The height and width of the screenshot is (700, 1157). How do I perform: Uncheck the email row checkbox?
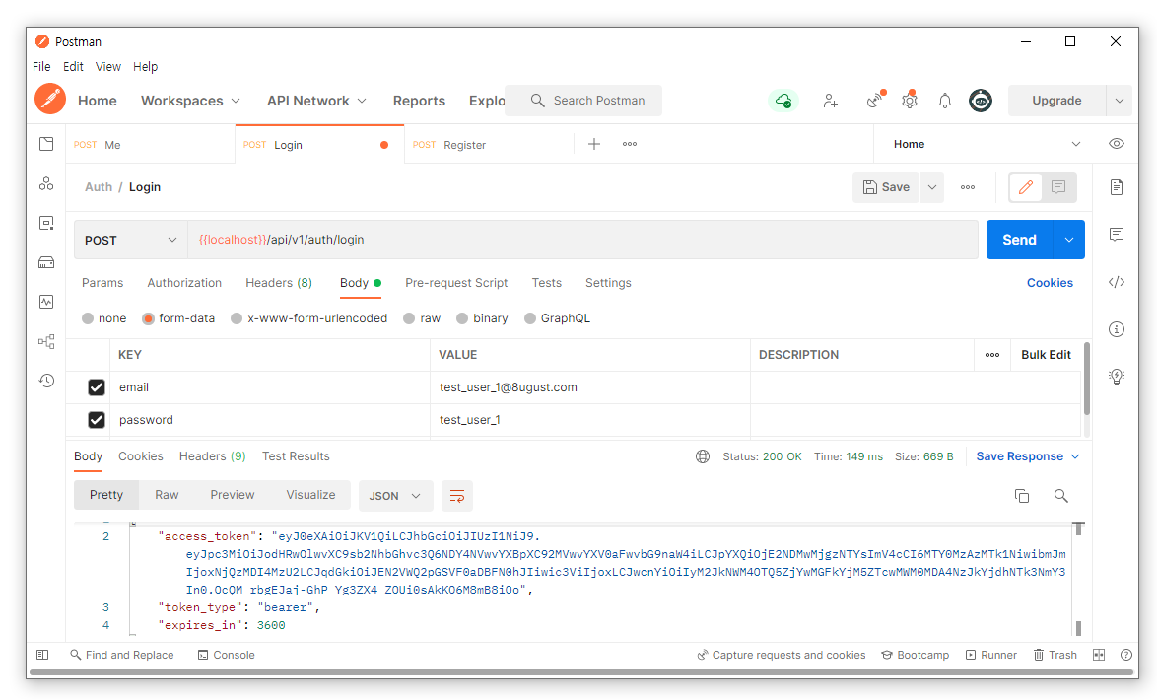(x=97, y=387)
